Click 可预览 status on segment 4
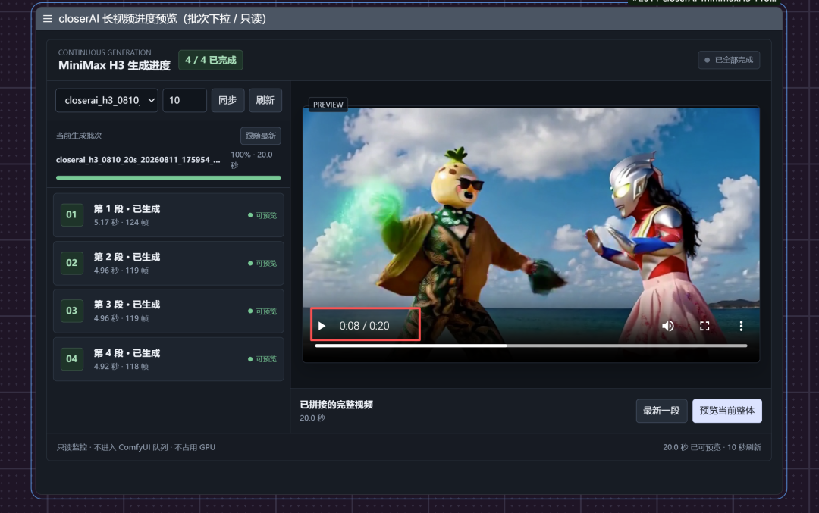The height and width of the screenshot is (513, 819). click(x=262, y=359)
